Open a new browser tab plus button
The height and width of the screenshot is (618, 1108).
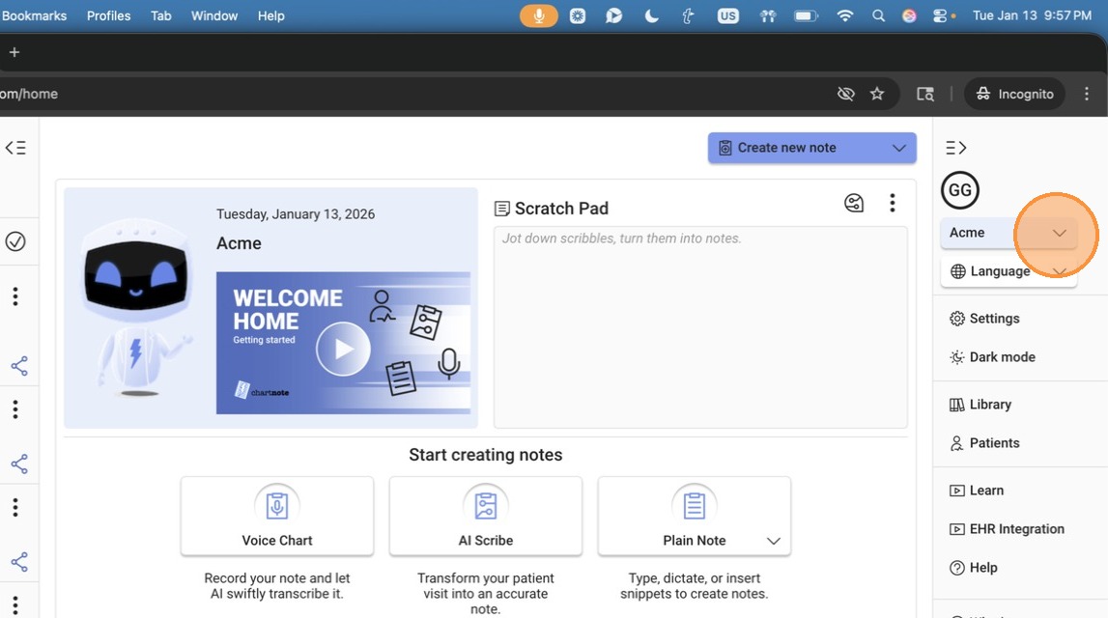pyautogui.click(x=14, y=52)
